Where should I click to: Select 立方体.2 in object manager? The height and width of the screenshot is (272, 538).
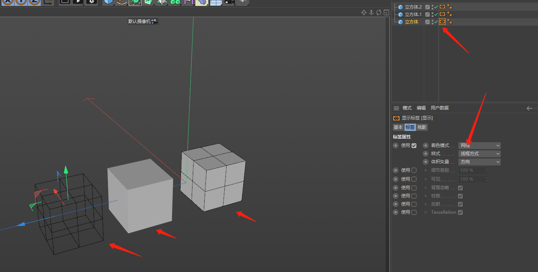[x=413, y=7]
